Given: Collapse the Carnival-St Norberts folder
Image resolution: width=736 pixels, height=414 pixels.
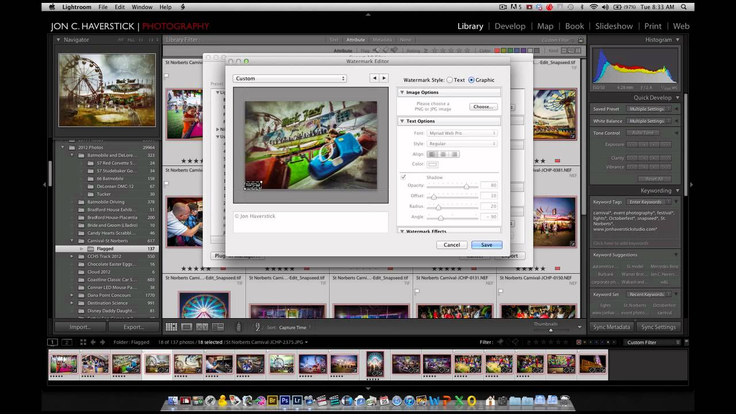Looking at the screenshot, I should pos(72,241).
